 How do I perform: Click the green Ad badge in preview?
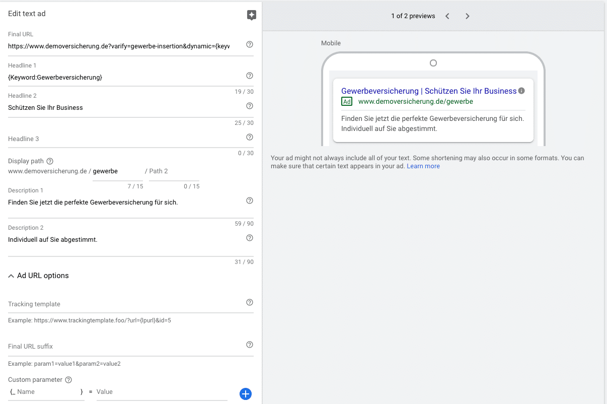tap(347, 102)
